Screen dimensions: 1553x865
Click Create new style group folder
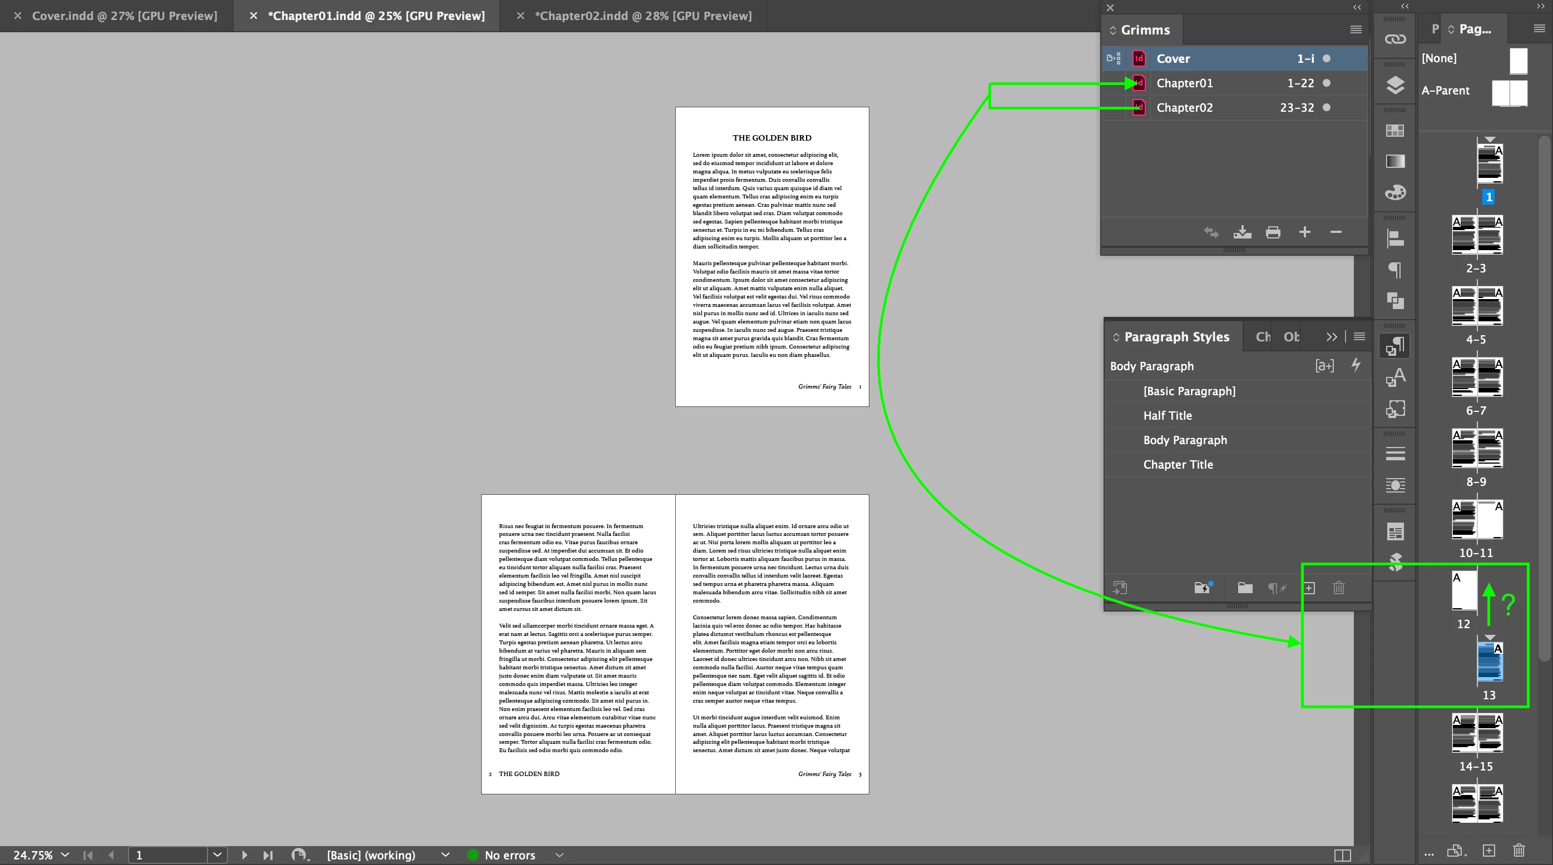point(1245,588)
